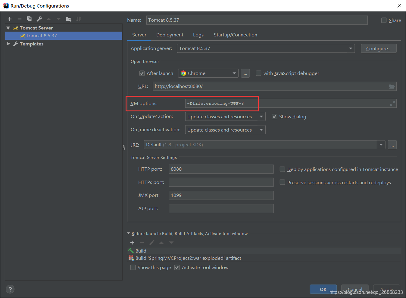Open the browser selection ellipsis button
This screenshot has height=298, width=406.
(245, 73)
